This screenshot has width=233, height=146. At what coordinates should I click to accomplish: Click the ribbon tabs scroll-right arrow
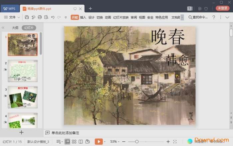pyautogui.click(x=182, y=17)
